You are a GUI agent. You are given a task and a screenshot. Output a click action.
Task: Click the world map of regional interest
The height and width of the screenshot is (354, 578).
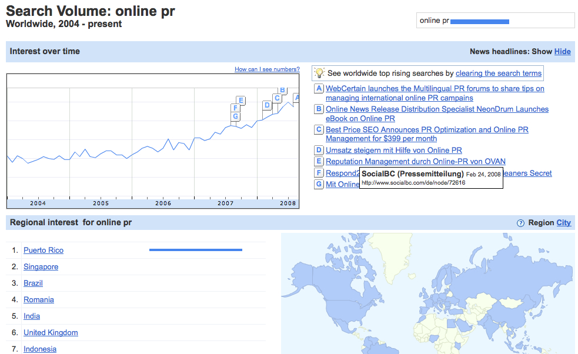[x=427, y=293]
